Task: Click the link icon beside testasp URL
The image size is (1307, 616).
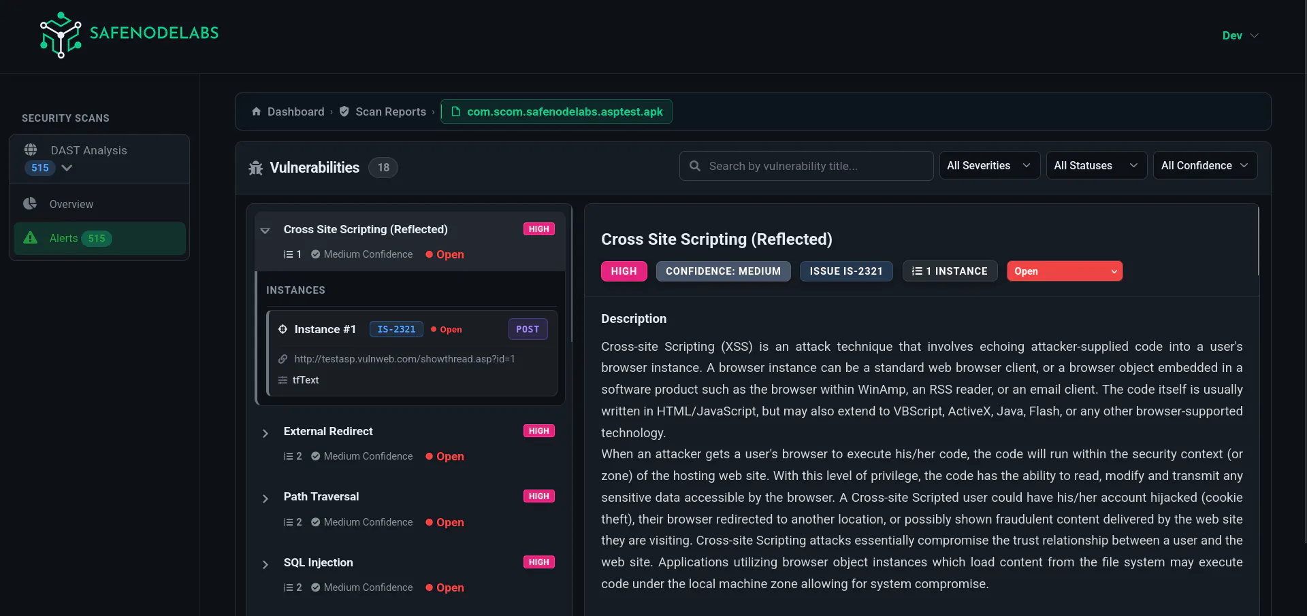Action: [x=283, y=359]
